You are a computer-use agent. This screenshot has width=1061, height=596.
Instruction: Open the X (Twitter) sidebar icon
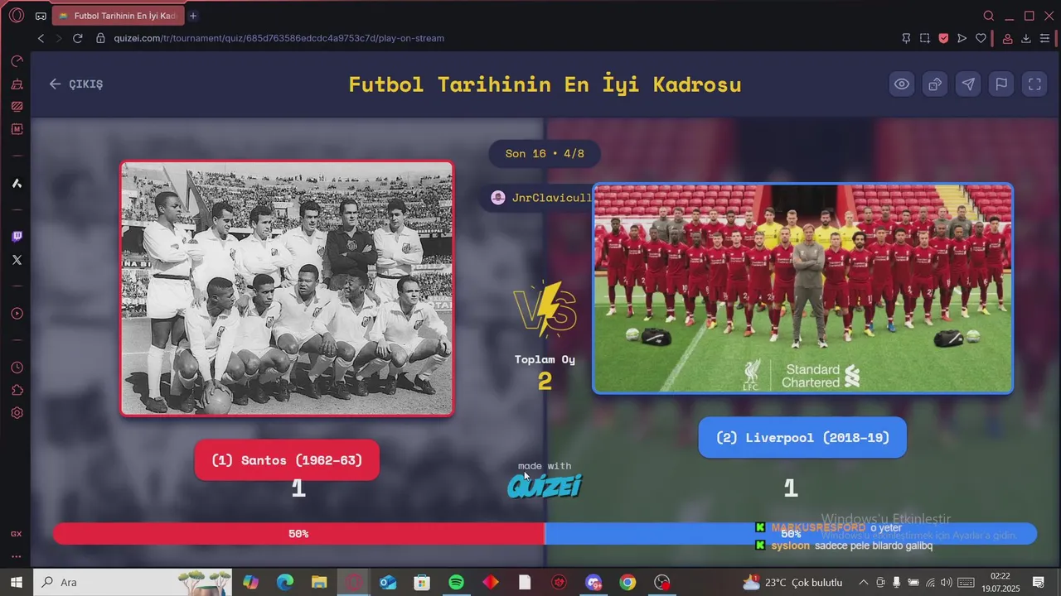[x=17, y=260]
